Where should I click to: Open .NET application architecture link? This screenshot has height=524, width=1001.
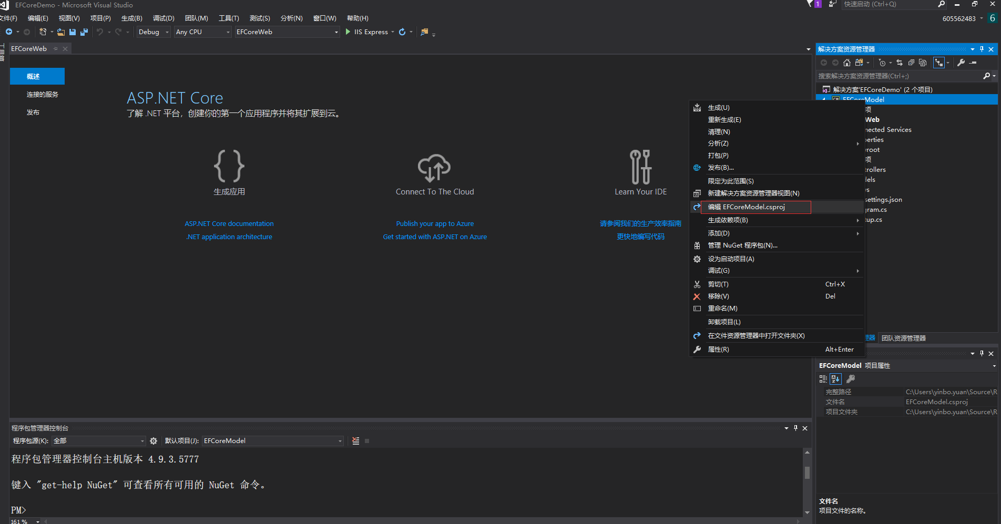click(229, 237)
